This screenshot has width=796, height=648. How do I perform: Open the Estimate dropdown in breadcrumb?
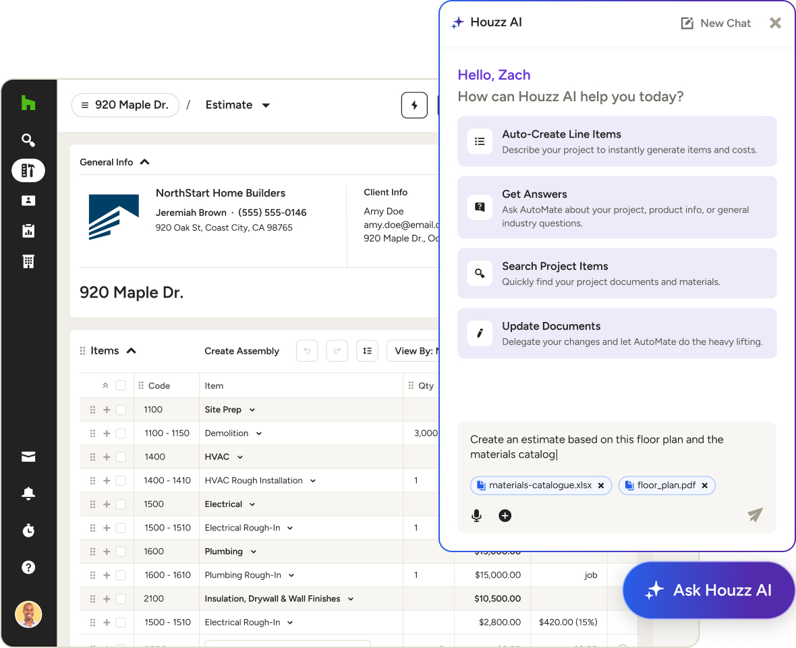(x=237, y=105)
